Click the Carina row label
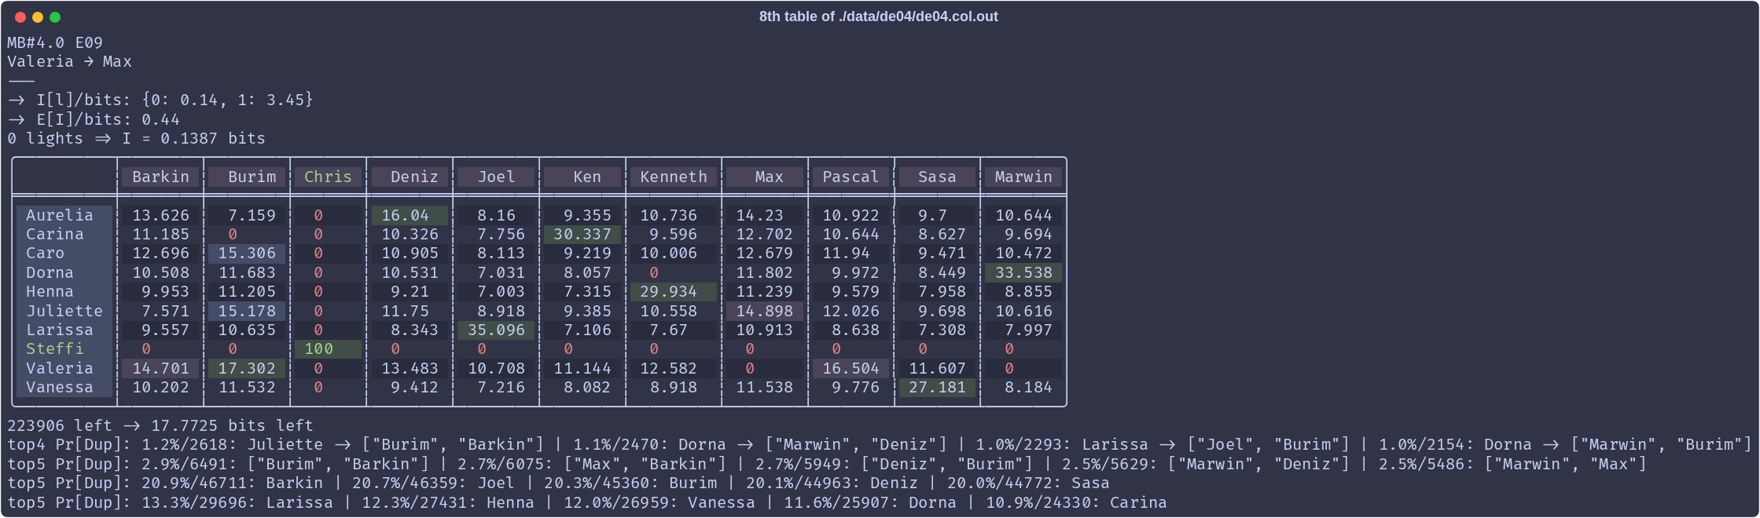Viewport: 1760px width, 518px height. pyautogui.click(x=64, y=234)
